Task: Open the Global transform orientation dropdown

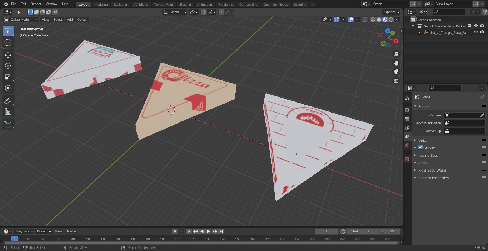Action: [x=175, y=12]
